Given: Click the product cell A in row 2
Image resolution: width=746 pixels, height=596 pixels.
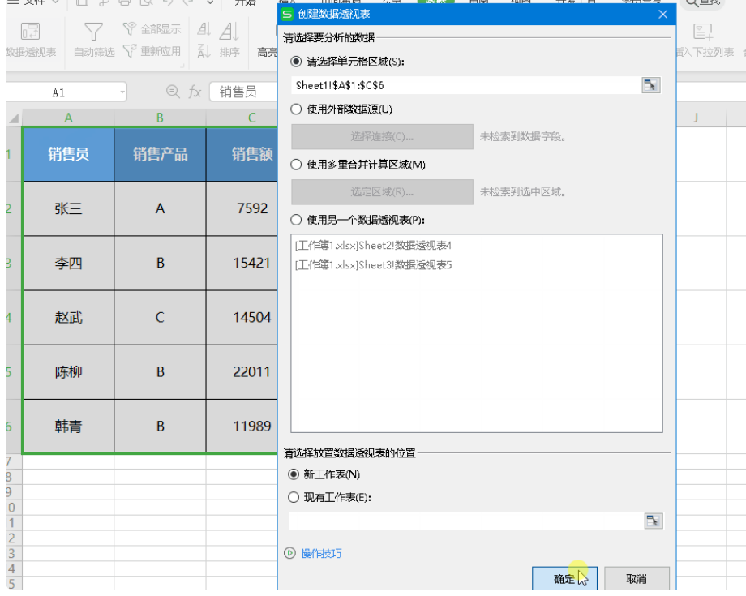Looking at the screenshot, I should click(x=160, y=208).
